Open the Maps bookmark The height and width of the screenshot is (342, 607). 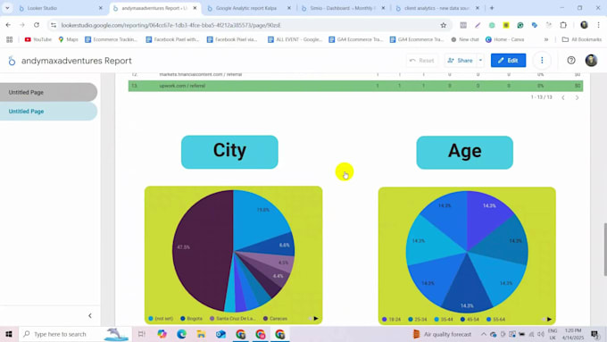(68, 39)
